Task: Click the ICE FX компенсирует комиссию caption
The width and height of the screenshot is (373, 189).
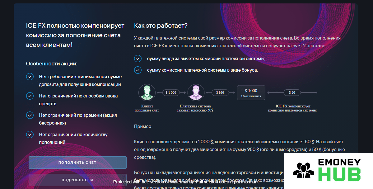Action: (x=292, y=108)
